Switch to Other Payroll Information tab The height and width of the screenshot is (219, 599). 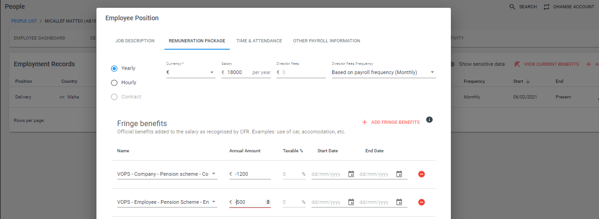pyautogui.click(x=327, y=41)
